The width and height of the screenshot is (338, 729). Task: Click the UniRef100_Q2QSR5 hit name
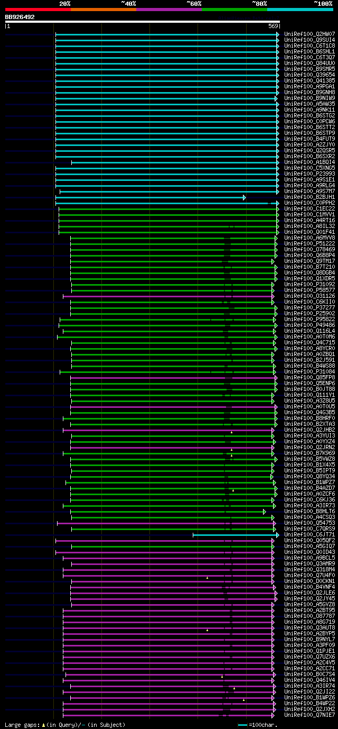309,151
